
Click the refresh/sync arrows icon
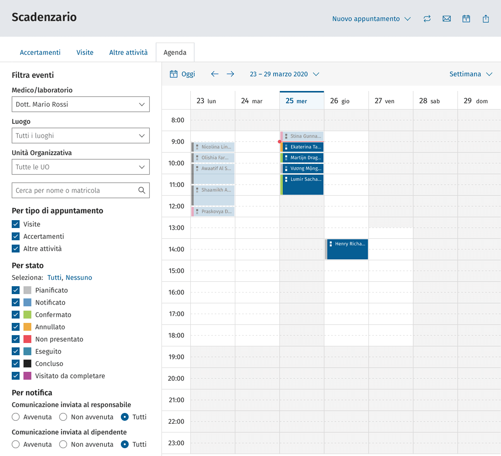point(427,19)
